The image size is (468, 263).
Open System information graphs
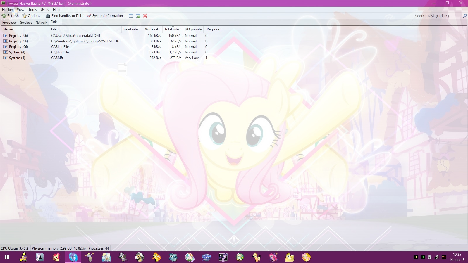(x=105, y=16)
